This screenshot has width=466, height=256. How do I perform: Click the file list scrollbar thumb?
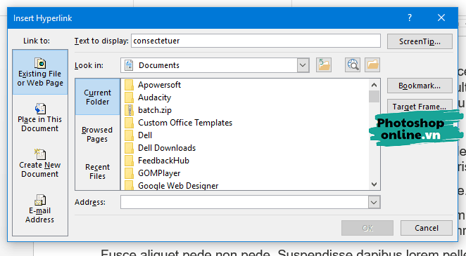(374, 97)
